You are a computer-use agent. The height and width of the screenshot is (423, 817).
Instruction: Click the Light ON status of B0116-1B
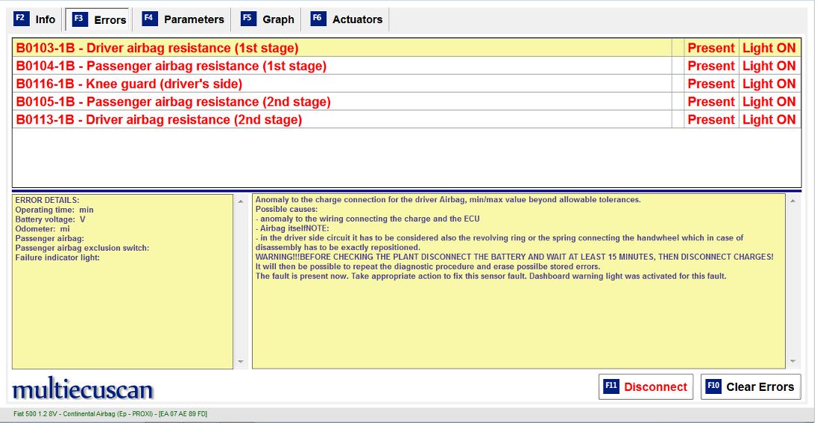pos(769,84)
